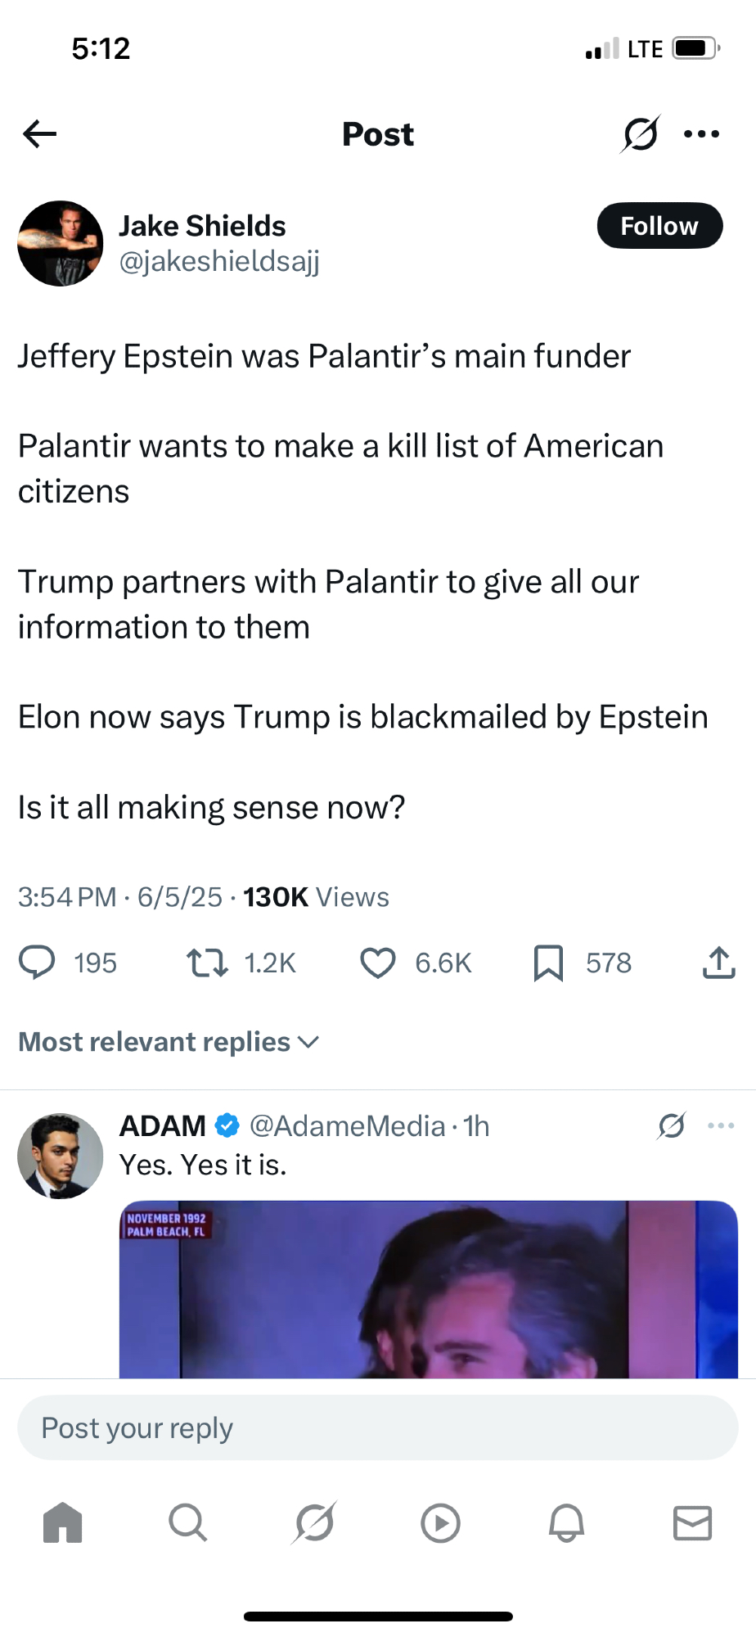
Task: Share the post via share icon
Action: (x=718, y=963)
